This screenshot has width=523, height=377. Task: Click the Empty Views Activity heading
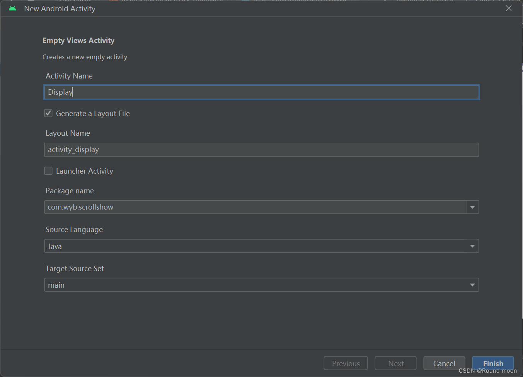click(78, 40)
